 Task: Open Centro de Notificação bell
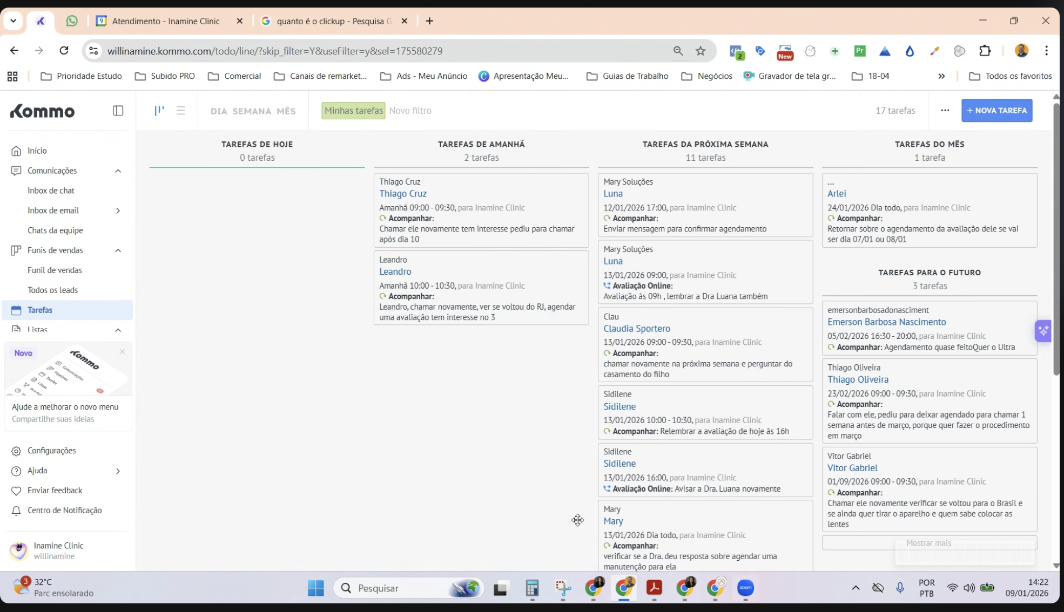(16, 511)
